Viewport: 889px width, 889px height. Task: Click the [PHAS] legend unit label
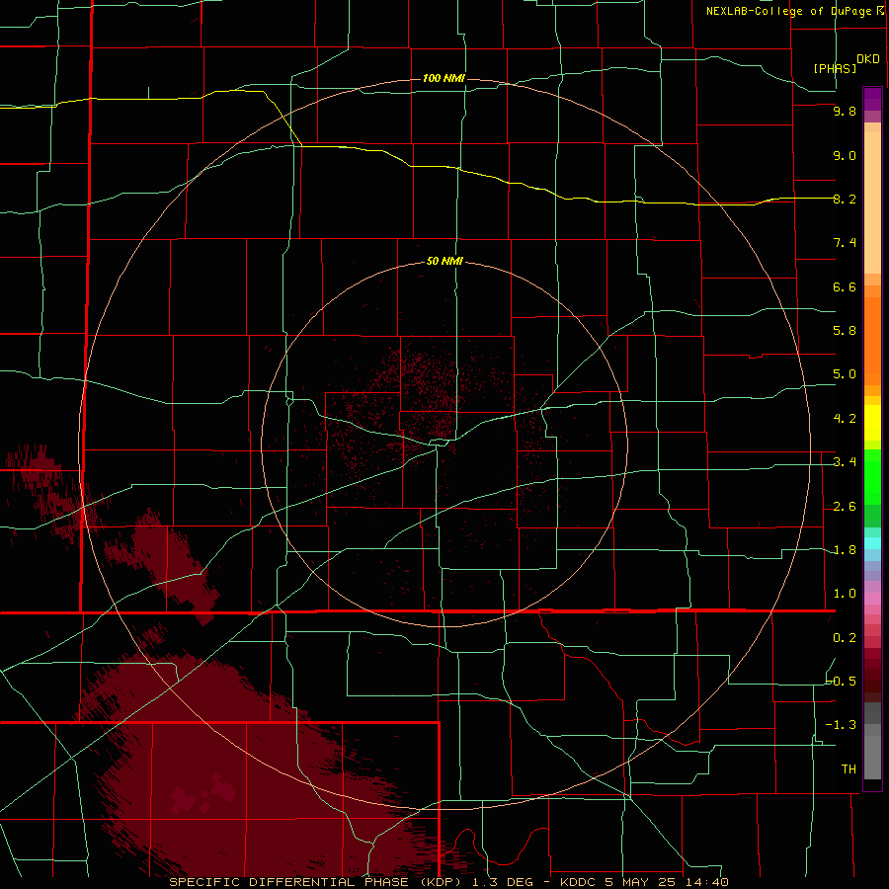[x=835, y=69]
